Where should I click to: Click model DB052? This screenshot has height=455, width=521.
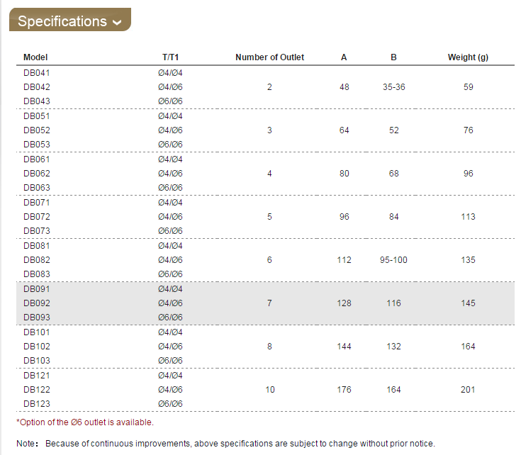(37, 130)
